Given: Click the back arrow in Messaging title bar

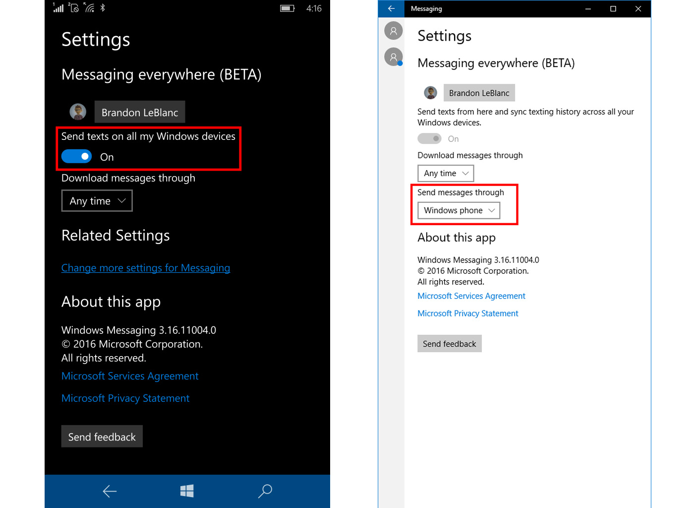Looking at the screenshot, I should pyautogui.click(x=391, y=8).
